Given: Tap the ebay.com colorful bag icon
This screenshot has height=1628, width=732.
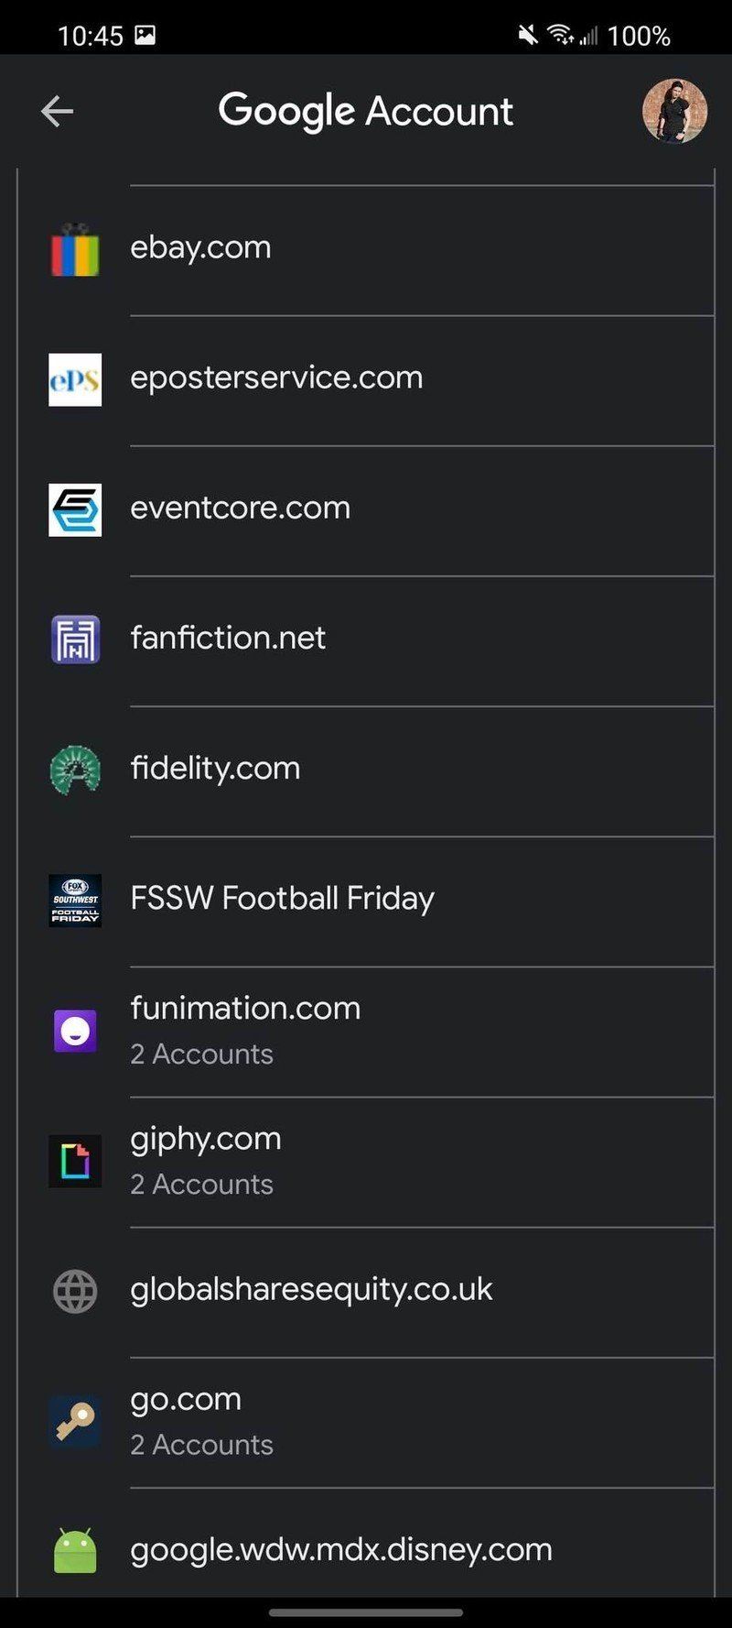Looking at the screenshot, I should point(75,249).
